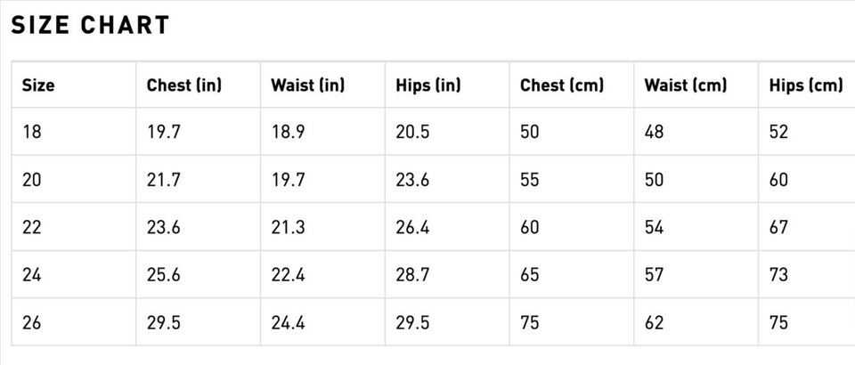Click the size 26 row label
Image resolution: width=855 pixels, height=365 pixels.
click(x=31, y=322)
